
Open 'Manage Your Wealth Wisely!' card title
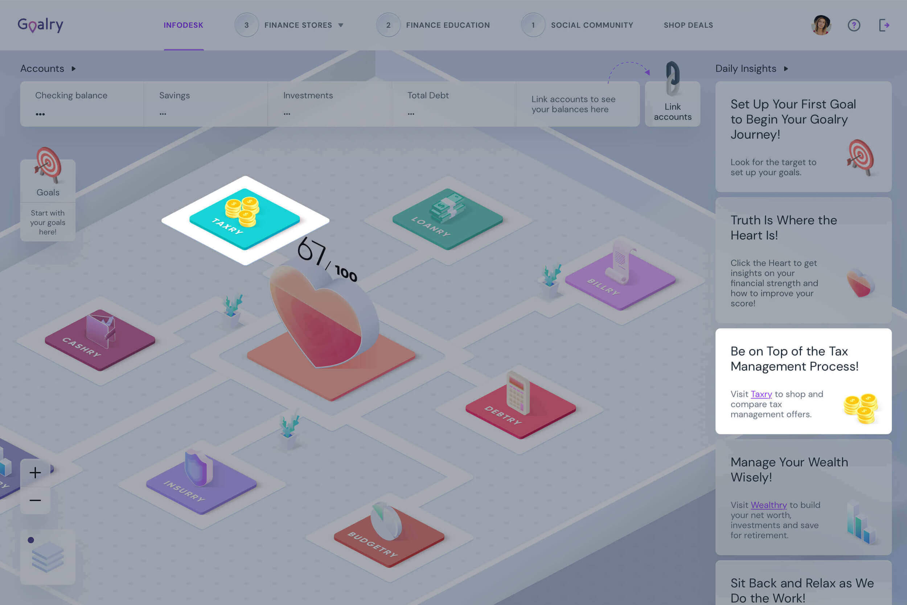[x=789, y=470]
